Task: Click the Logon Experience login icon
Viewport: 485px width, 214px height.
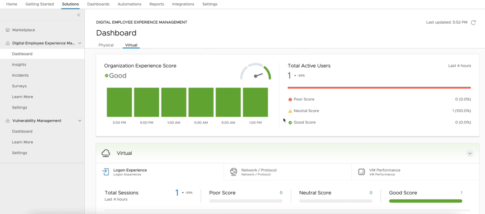Action: click(106, 172)
